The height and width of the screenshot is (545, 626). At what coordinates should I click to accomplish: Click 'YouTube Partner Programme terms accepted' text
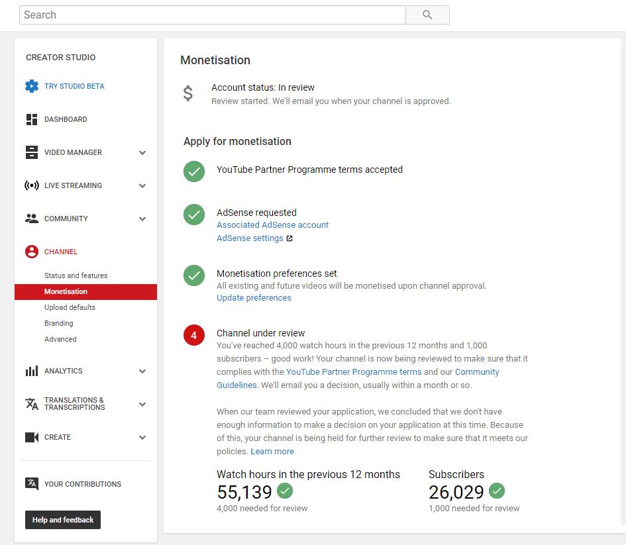[x=309, y=170]
